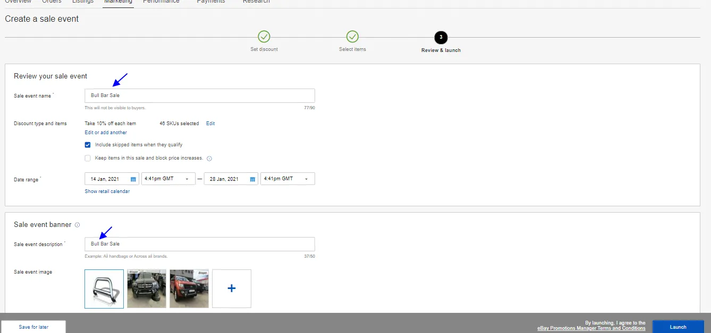
Task: Switch to the Payments tab
Action: (x=211, y=2)
